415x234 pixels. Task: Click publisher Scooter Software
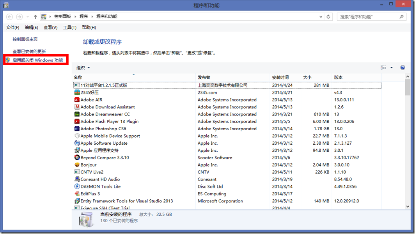click(x=215, y=158)
